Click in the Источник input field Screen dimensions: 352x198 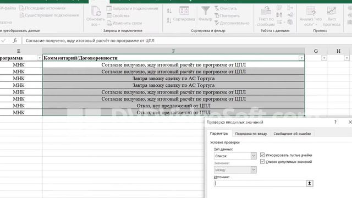click(x=260, y=183)
